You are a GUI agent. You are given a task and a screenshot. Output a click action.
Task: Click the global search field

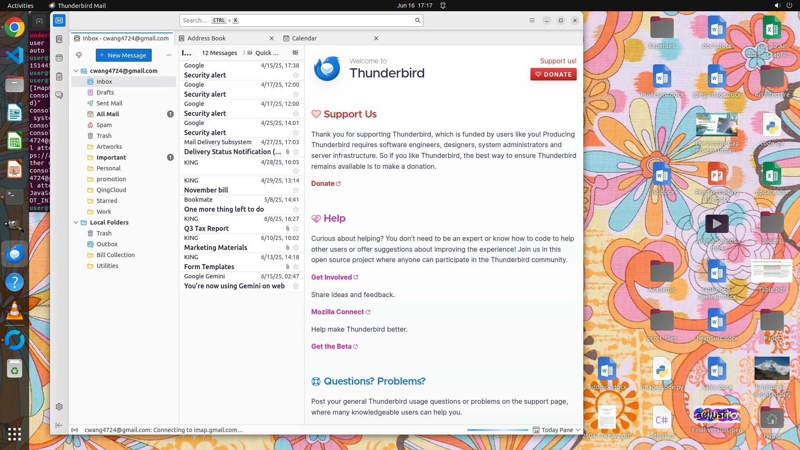click(300, 20)
